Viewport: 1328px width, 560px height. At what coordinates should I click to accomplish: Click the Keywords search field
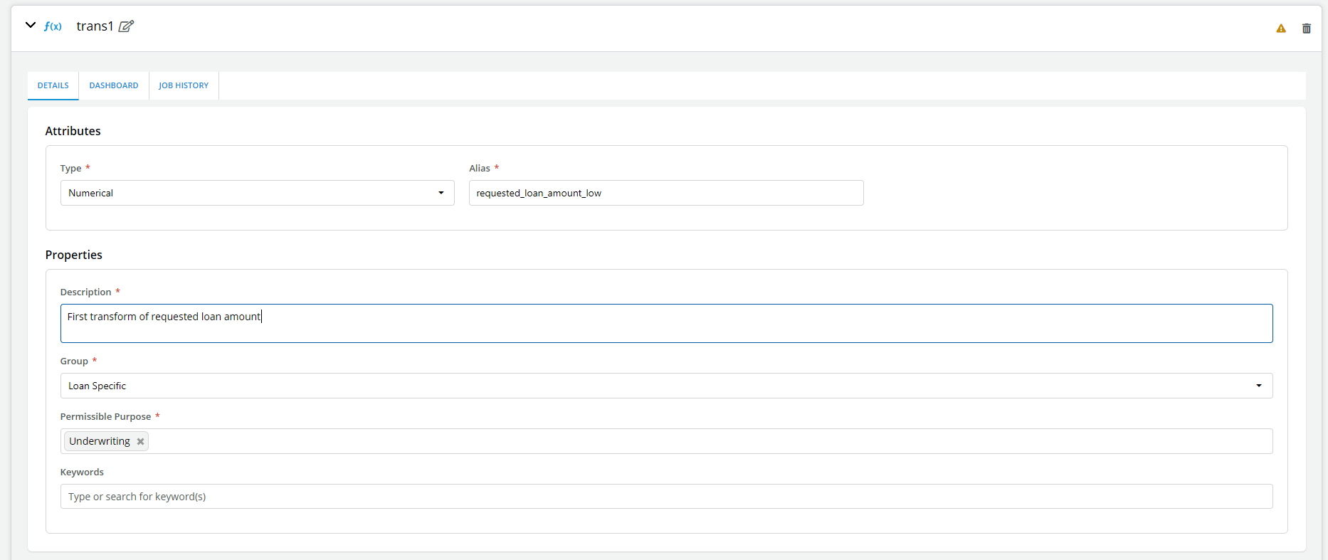(x=665, y=497)
